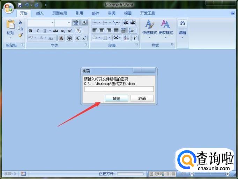238x179 pixels.
Task: Open the font name combo box
Action: pyautogui.click(x=41, y=23)
